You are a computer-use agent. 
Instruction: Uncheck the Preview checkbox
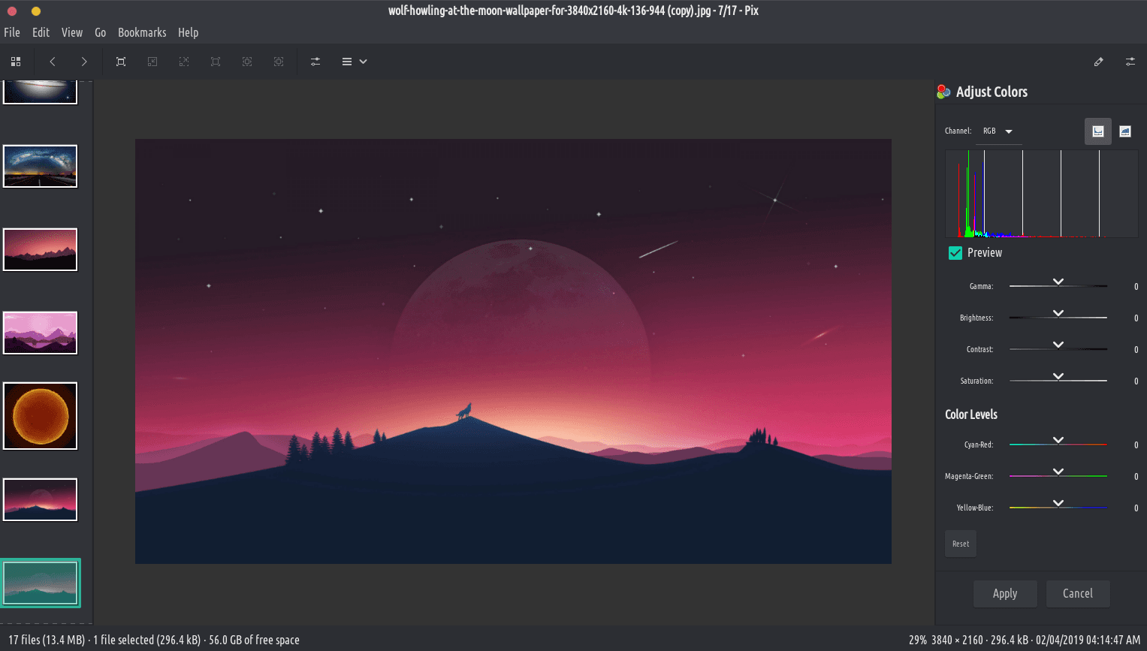click(955, 253)
